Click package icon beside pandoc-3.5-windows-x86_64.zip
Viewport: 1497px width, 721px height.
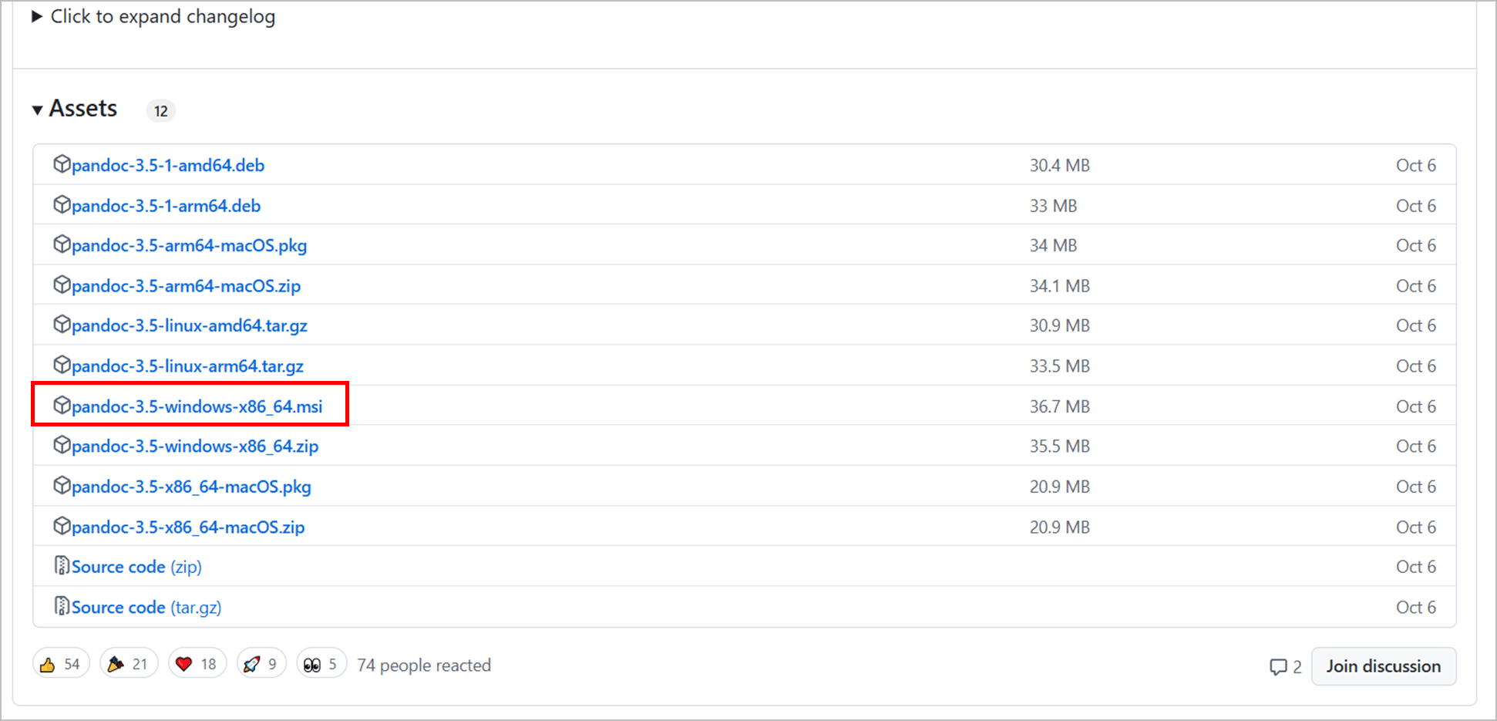pyautogui.click(x=62, y=445)
